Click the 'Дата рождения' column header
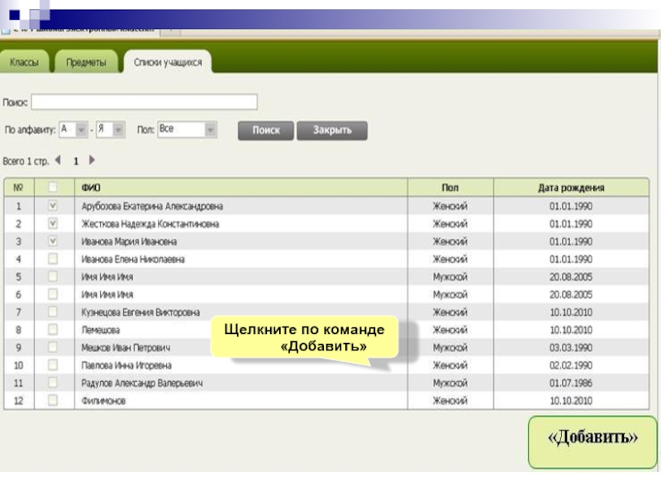This screenshot has width=661, height=496. tap(571, 188)
